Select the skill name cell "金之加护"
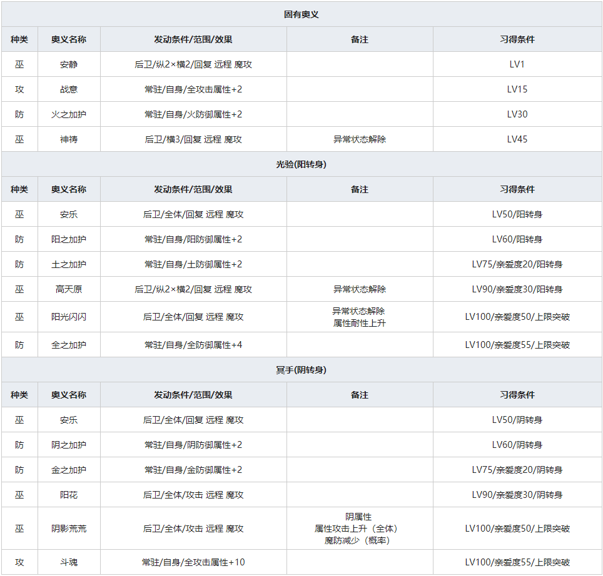The width and height of the screenshot is (603, 576). tap(69, 470)
